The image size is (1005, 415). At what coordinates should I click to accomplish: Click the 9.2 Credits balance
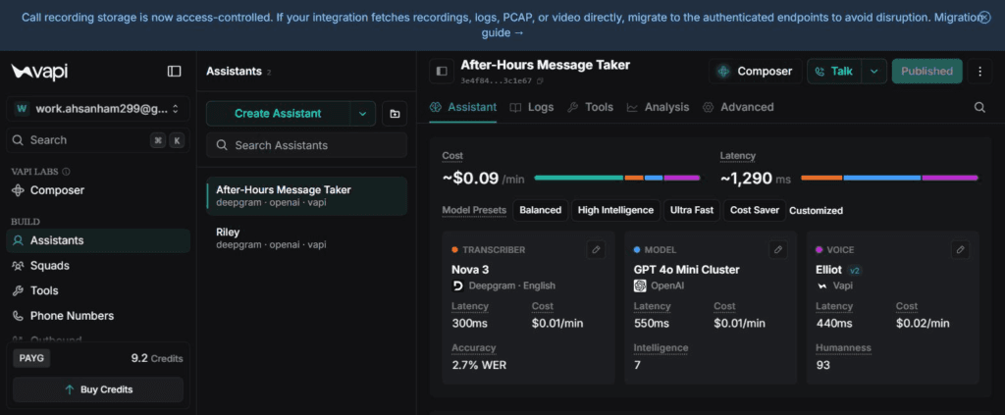[157, 359]
